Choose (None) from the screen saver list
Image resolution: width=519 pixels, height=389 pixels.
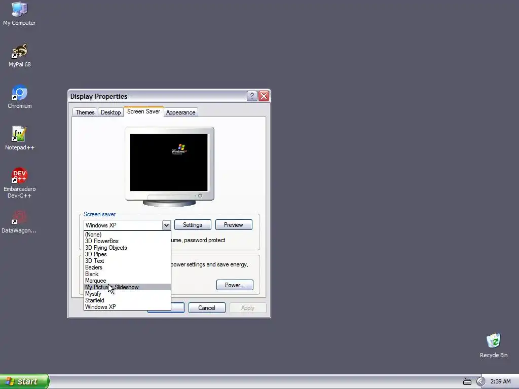(127, 235)
